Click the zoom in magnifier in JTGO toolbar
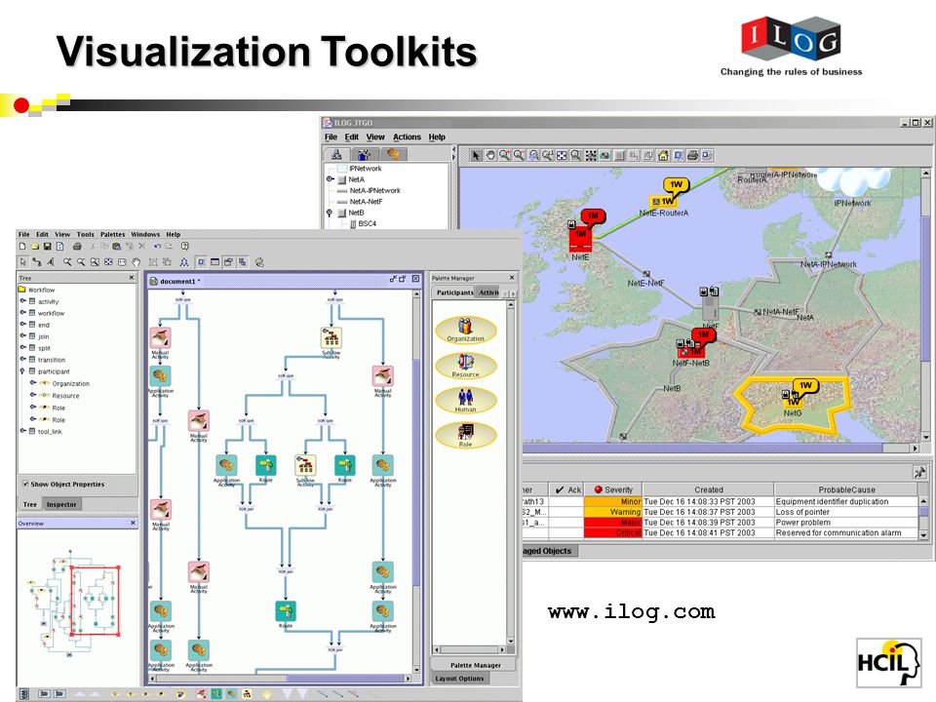 (504, 156)
